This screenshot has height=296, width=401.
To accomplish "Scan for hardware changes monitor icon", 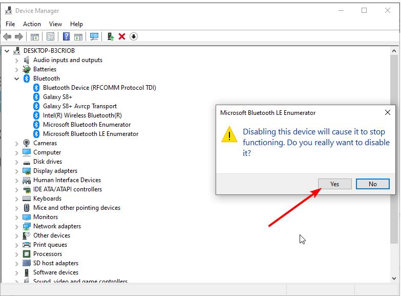I will click(94, 36).
